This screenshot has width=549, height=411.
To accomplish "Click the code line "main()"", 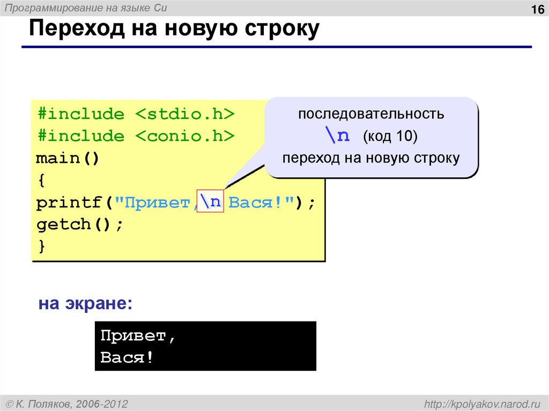I will click(x=68, y=158).
